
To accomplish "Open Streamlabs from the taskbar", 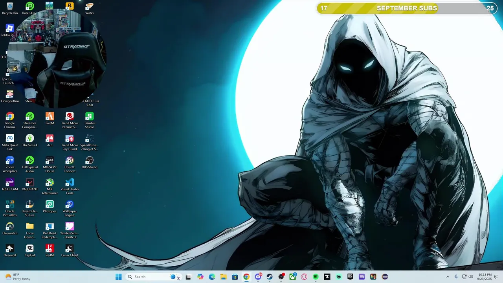I will click(x=339, y=277).
